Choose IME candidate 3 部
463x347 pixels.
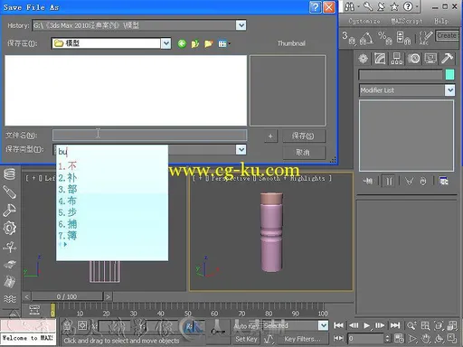tap(68, 189)
